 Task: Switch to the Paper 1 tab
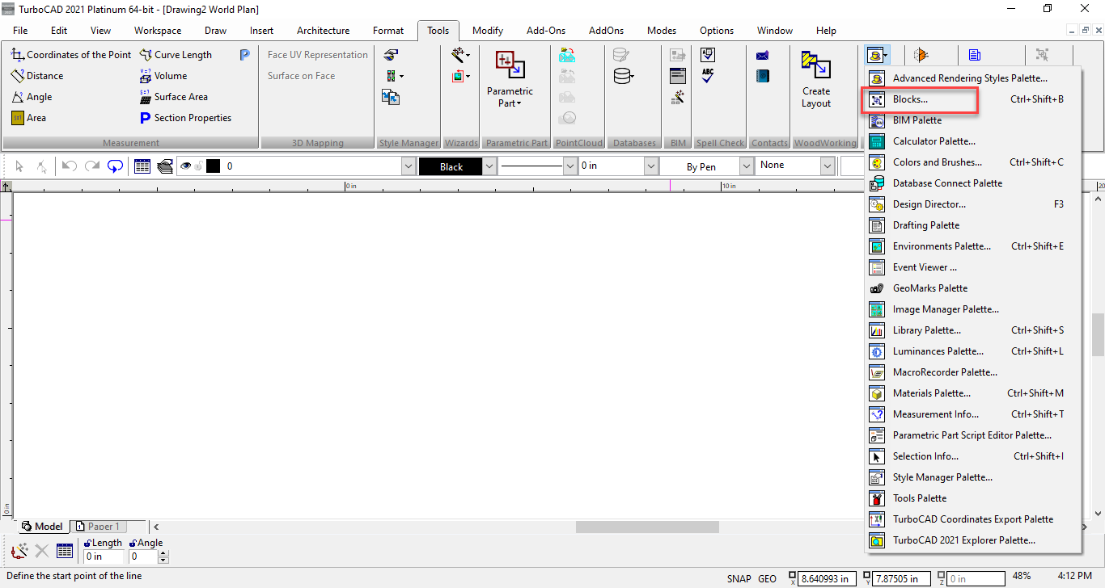coord(98,527)
